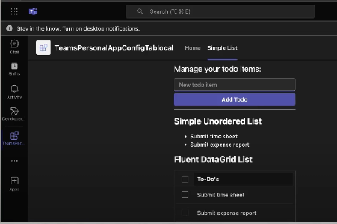This screenshot has width=337, height=224.
Task: Click the Microsoft Teams logo icon
Action: pos(33,11)
